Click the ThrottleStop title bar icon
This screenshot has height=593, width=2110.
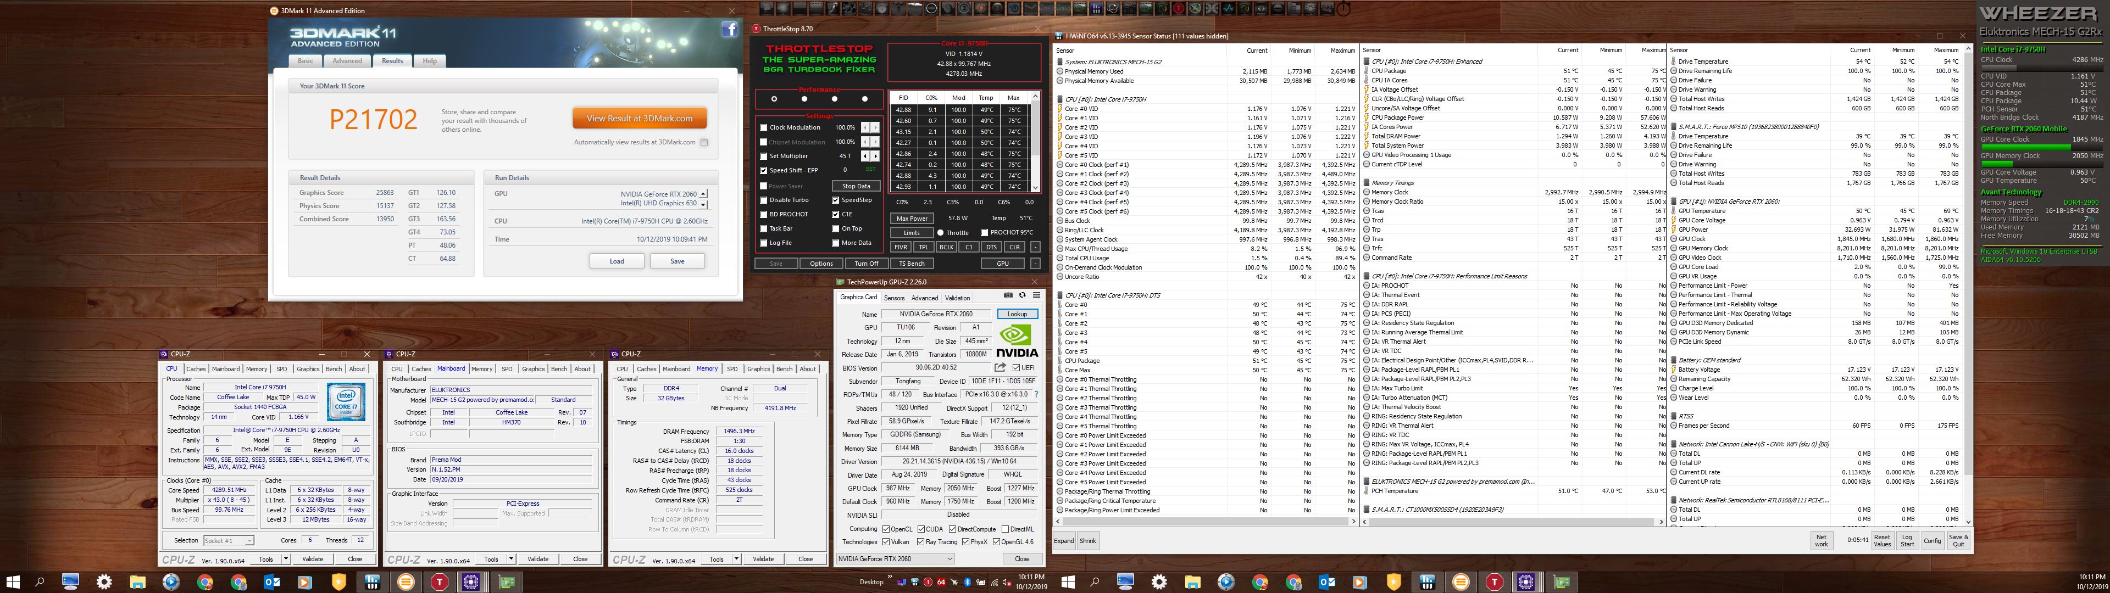point(757,29)
